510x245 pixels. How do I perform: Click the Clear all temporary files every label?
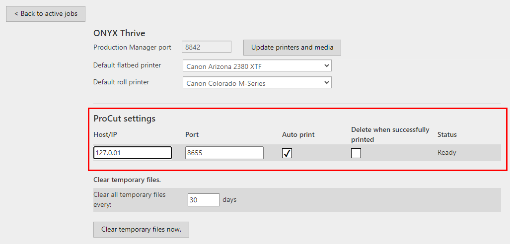[x=129, y=199]
